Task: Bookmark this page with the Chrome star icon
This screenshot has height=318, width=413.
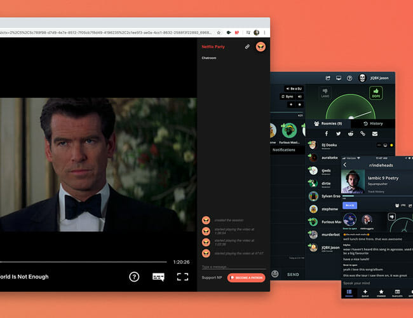Action: tap(219, 32)
